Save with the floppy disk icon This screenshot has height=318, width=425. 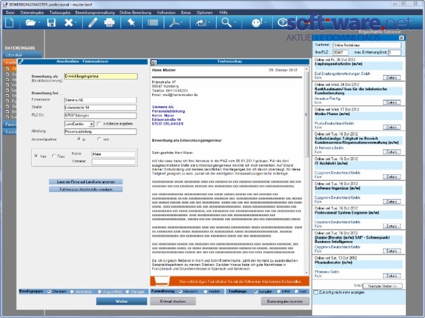51,22
